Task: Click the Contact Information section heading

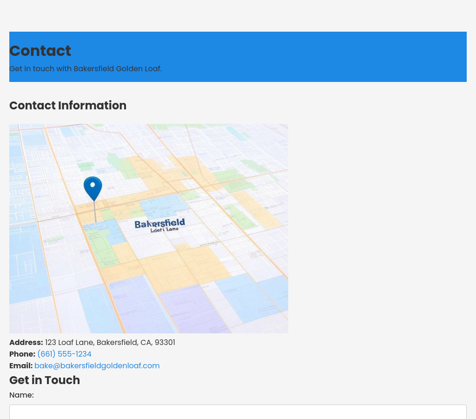Action: point(68,106)
